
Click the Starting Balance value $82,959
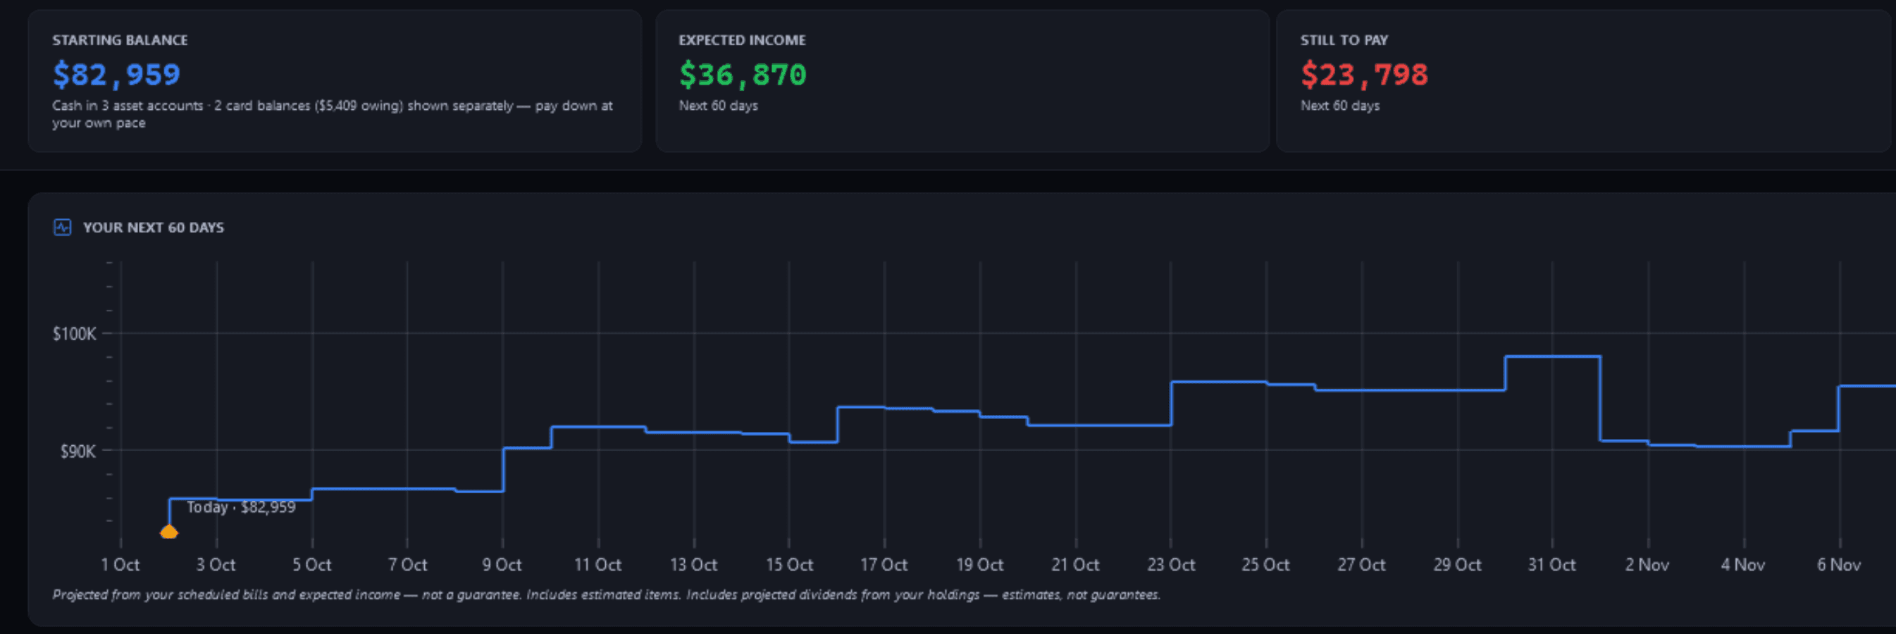click(x=116, y=74)
